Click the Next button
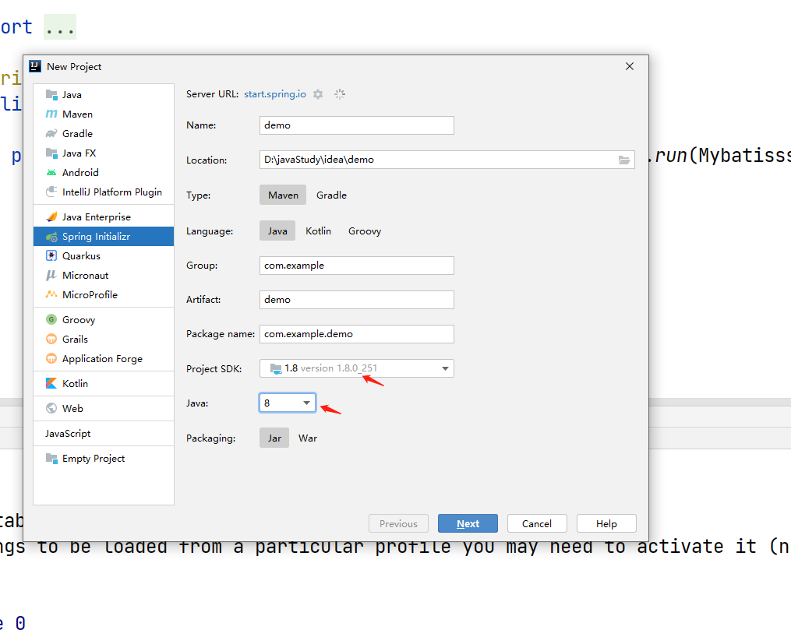 point(468,523)
